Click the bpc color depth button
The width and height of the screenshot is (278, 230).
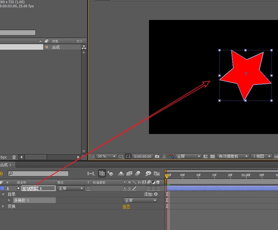pos(4,157)
